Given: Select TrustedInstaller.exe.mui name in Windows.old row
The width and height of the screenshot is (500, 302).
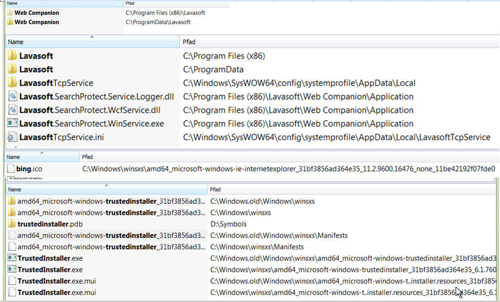Looking at the screenshot, I should 57,281.
